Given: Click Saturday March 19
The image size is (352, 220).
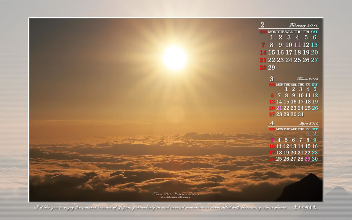Looking at the screenshot, I should pyautogui.click(x=315, y=102).
